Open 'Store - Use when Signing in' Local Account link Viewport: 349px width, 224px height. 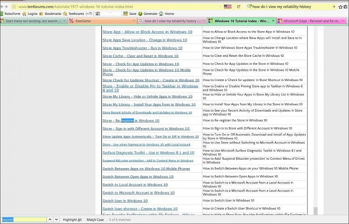click(x=147, y=145)
